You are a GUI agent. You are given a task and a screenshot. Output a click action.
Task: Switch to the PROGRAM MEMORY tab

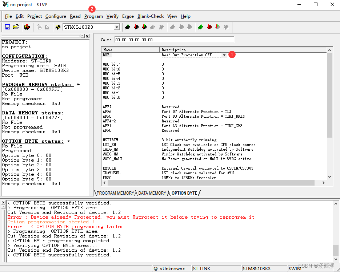115,193
